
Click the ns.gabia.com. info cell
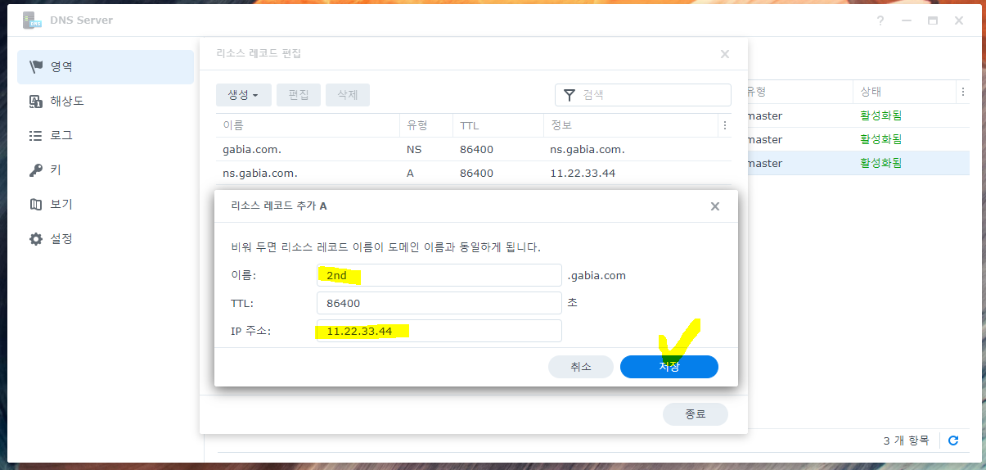pyautogui.click(x=588, y=150)
